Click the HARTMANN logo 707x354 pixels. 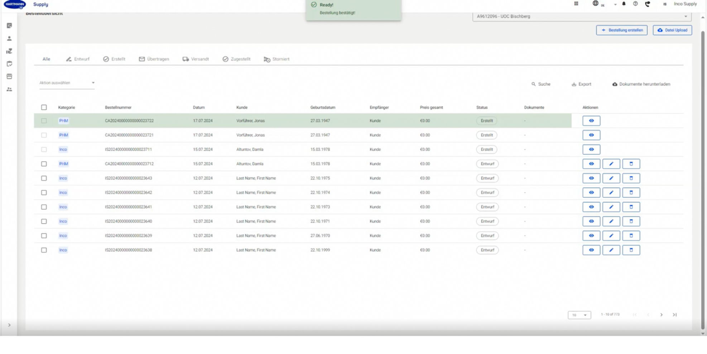click(15, 4)
